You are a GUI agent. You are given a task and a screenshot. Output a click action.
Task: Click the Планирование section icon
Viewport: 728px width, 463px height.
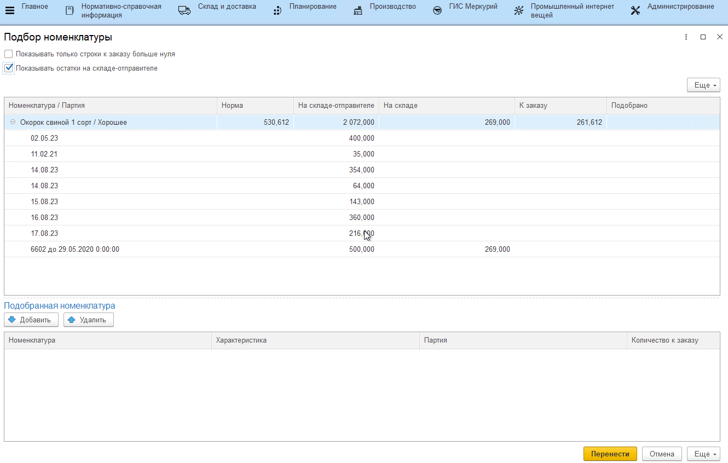(278, 10)
